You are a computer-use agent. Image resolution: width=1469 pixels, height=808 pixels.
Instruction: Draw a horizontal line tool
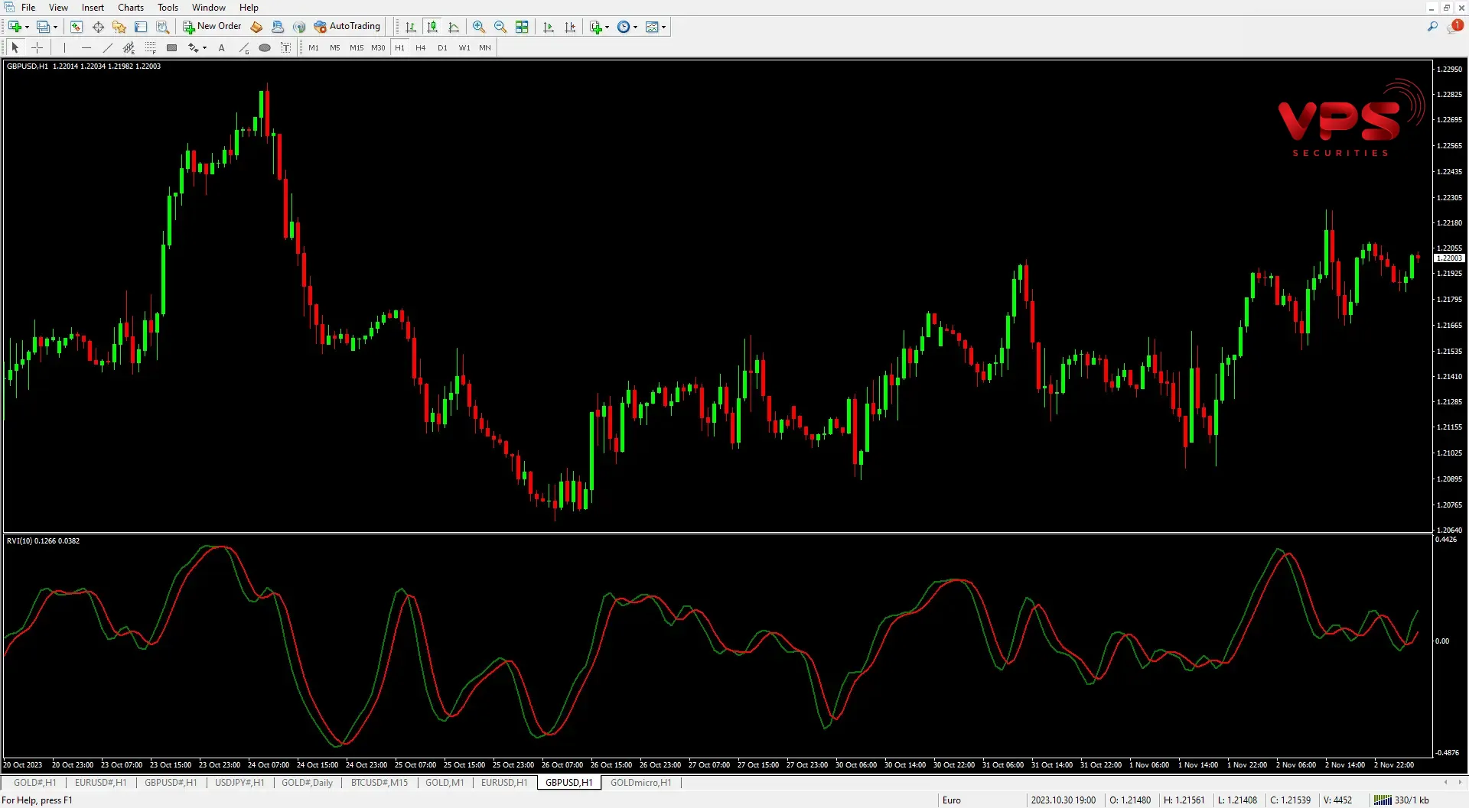point(86,47)
